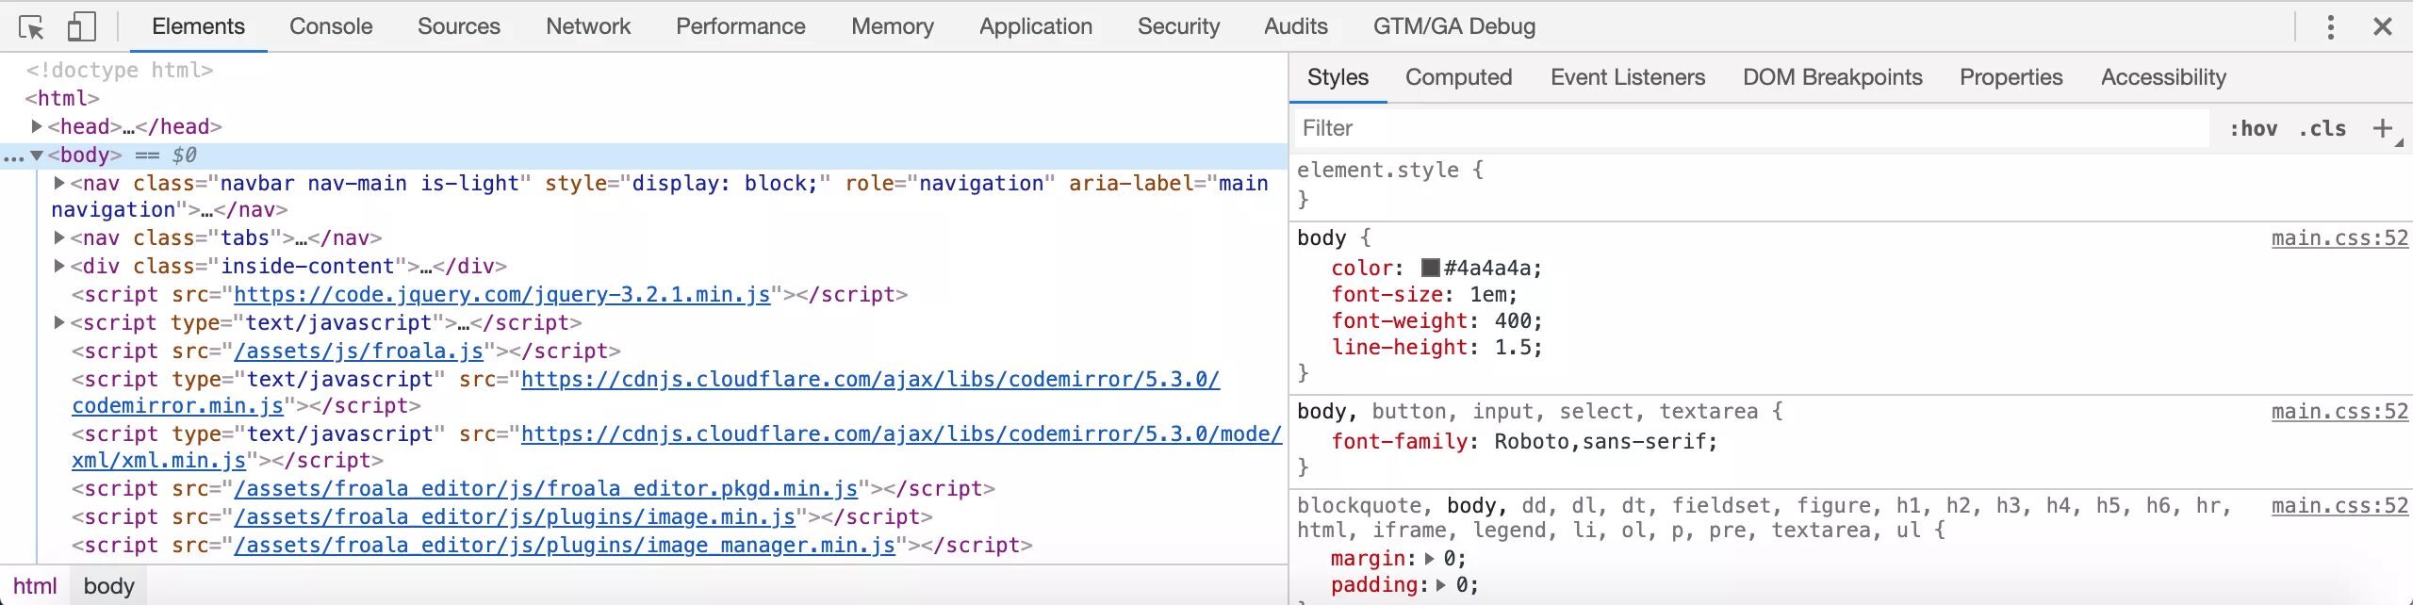Activate the element inspector picker icon
This screenshot has width=2413, height=605.
click(31, 26)
